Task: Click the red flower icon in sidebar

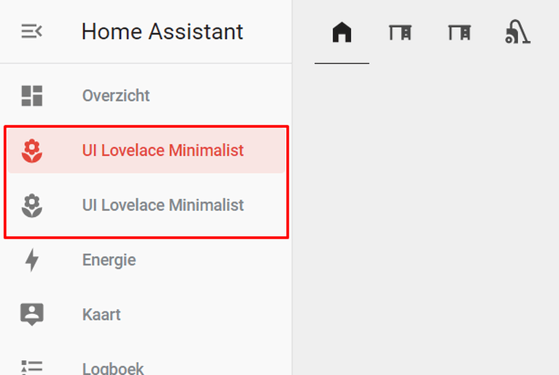Action: [x=32, y=150]
